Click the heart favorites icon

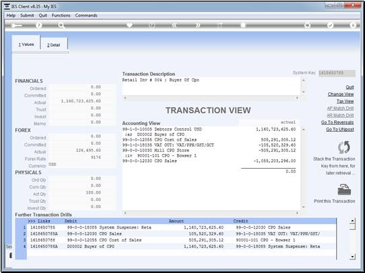[x=129, y=25]
